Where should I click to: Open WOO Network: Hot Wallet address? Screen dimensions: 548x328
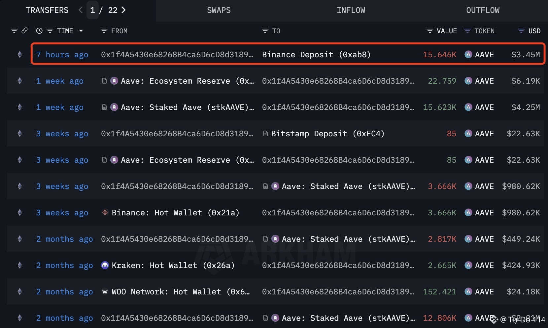181,292
